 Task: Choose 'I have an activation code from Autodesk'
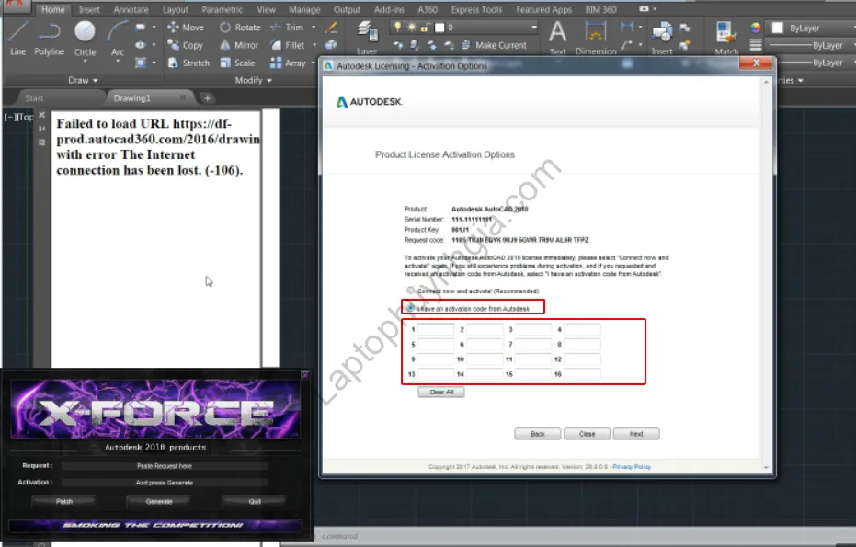click(410, 308)
